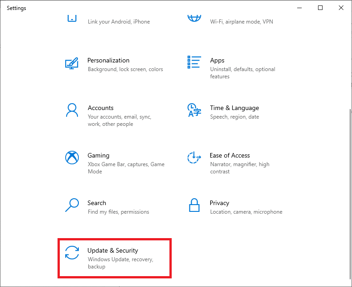
Task: Open Ease of Access title text
Action: tap(230, 155)
